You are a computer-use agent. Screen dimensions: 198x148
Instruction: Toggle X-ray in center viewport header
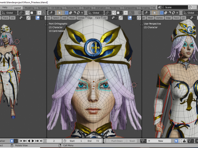point(139,18)
